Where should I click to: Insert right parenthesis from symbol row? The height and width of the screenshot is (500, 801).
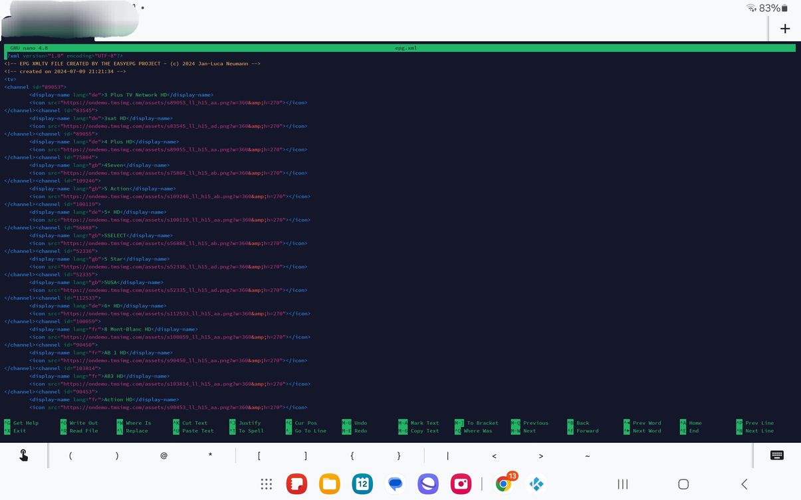click(x=117, y=456)
